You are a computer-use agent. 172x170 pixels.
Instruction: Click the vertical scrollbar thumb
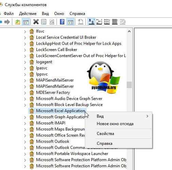pos(129,85)
